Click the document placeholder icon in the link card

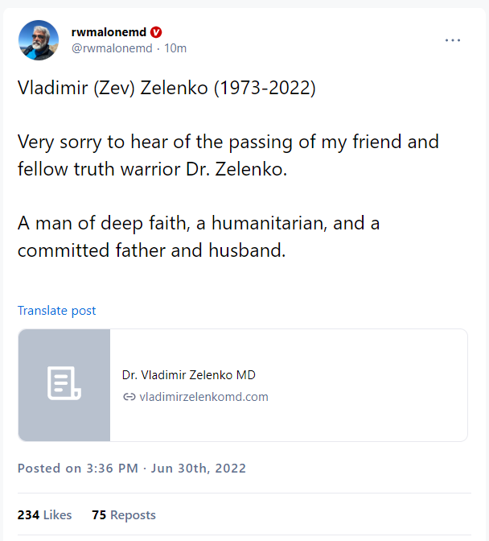(x=64, y=383)
